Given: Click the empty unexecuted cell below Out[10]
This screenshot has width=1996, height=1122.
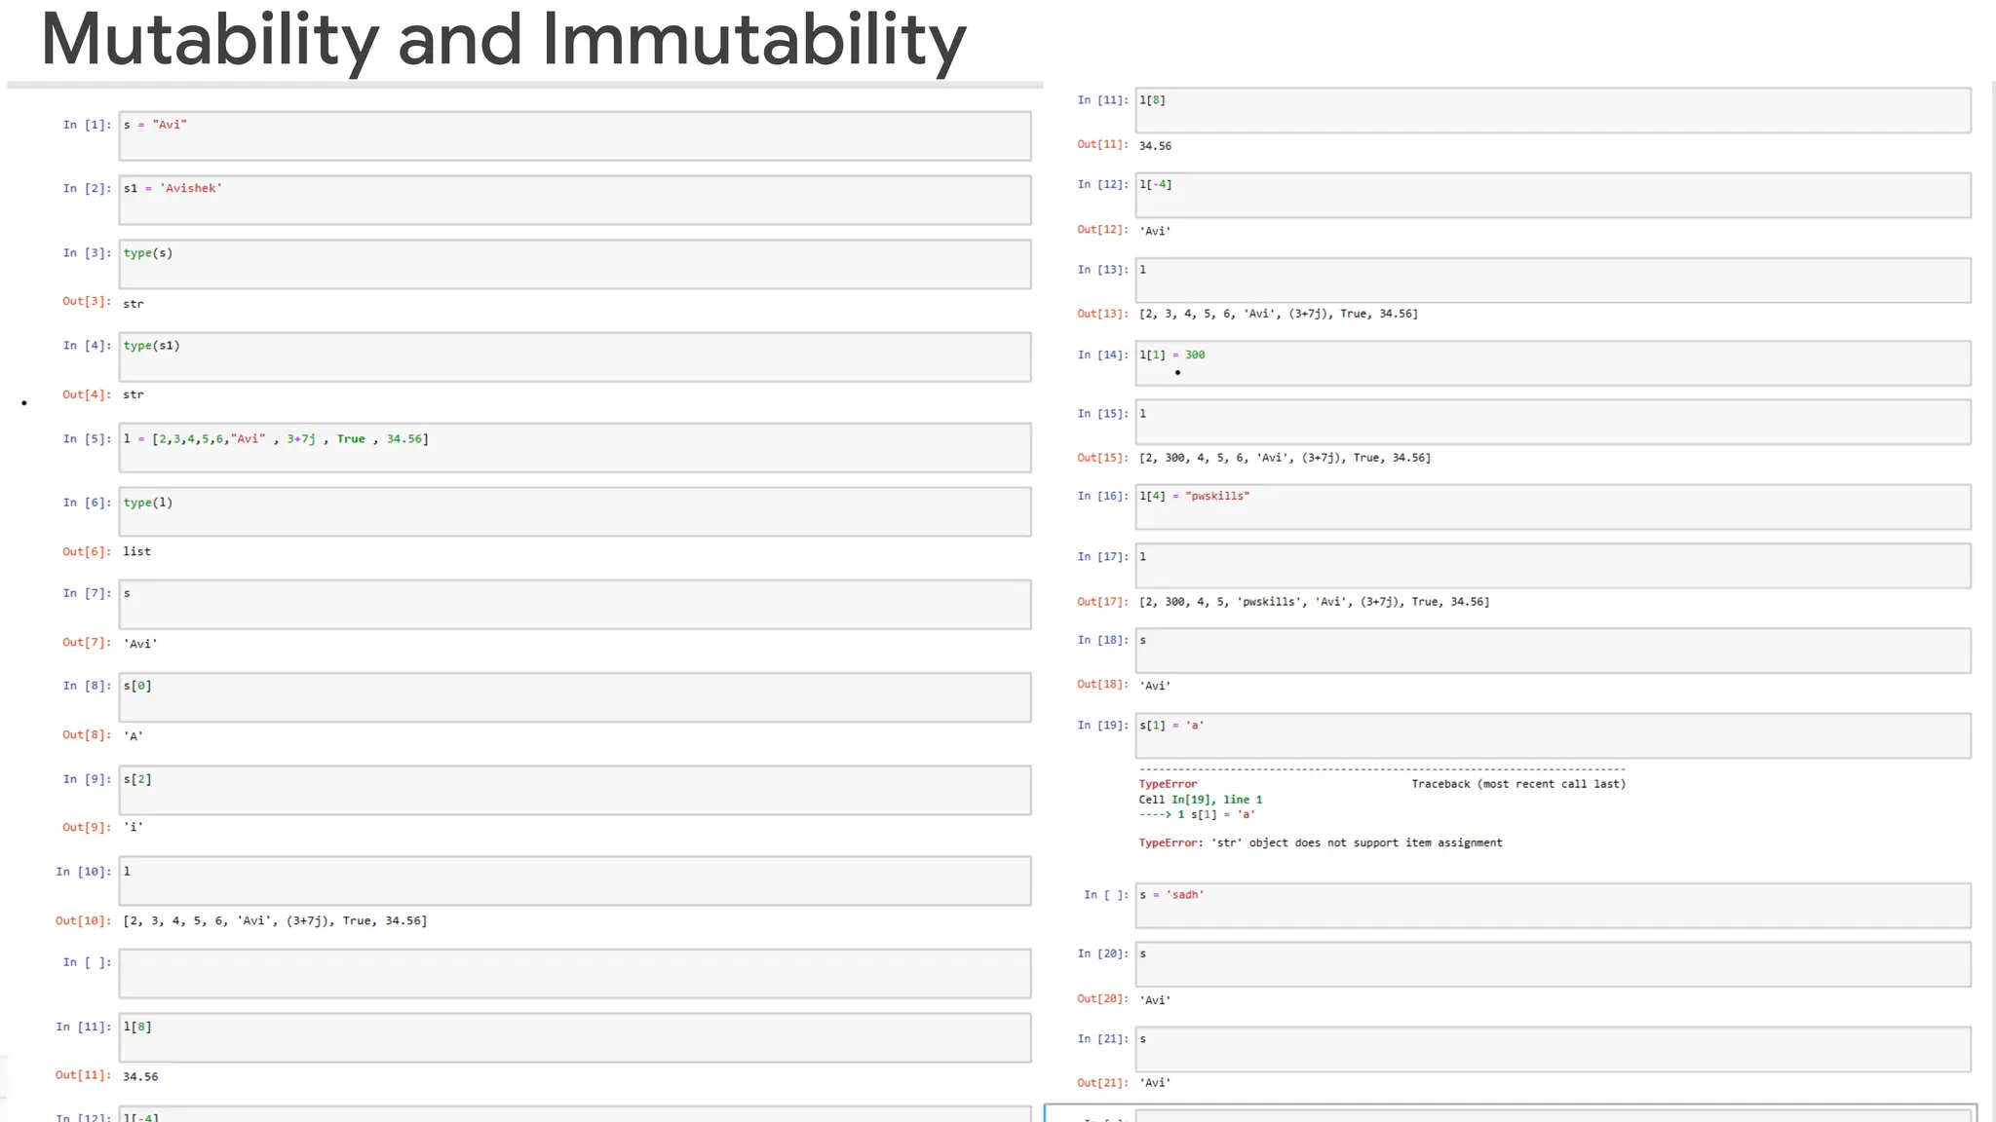Looking at the screenshot, I should click(575, 974).
